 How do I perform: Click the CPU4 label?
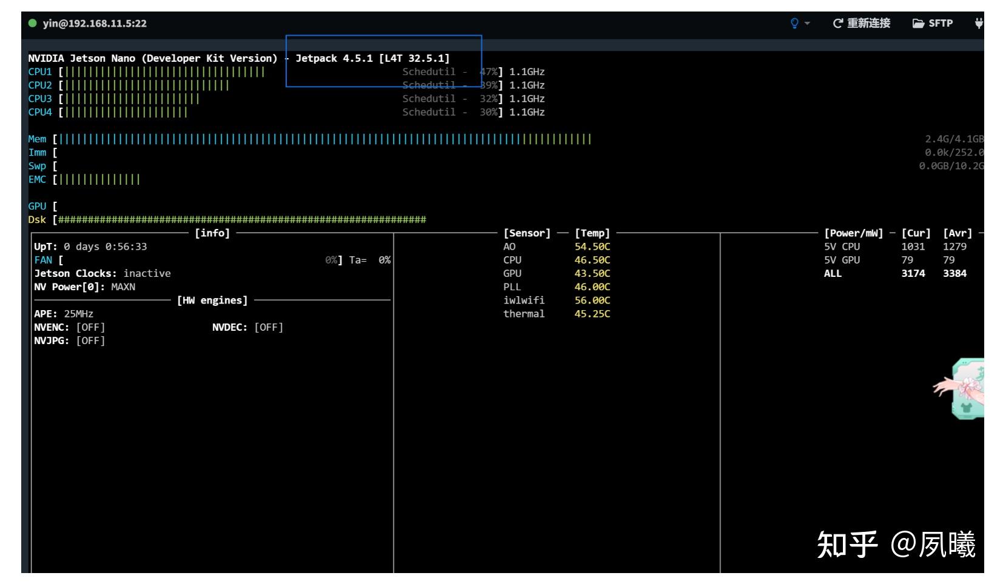40,112
